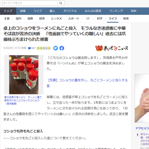The width and height of the screenshot is (149, 149).
Task: Share article on Twitter icon
Action: [55, 48]
